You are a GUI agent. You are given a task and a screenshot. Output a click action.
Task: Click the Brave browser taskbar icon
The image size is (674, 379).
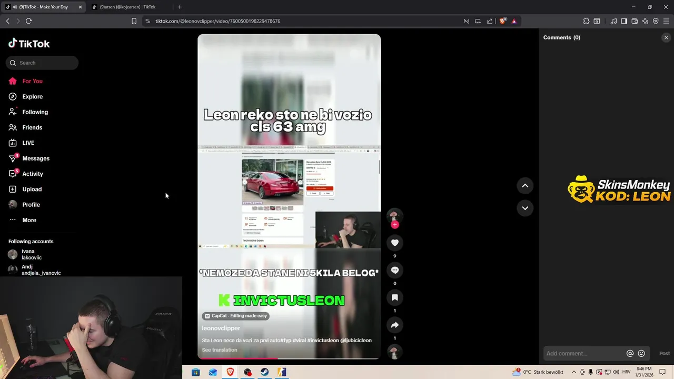coord(230,372)
